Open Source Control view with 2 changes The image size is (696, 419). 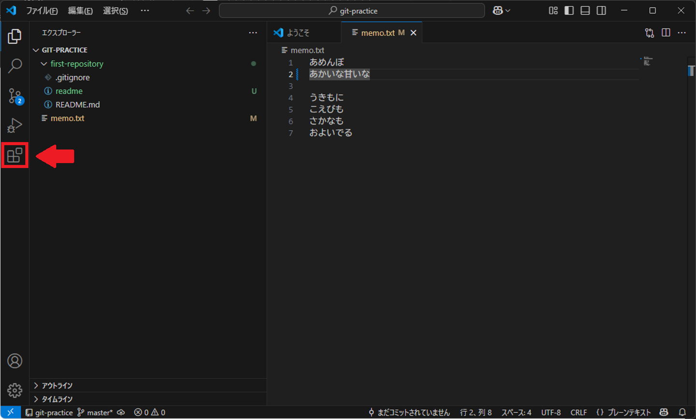tap(15, 96)
